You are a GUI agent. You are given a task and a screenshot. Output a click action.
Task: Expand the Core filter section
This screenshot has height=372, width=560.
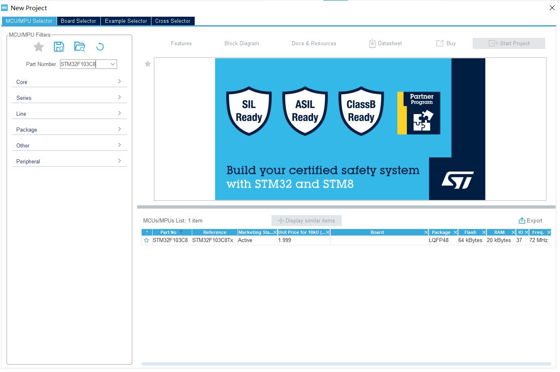(69, 82)
